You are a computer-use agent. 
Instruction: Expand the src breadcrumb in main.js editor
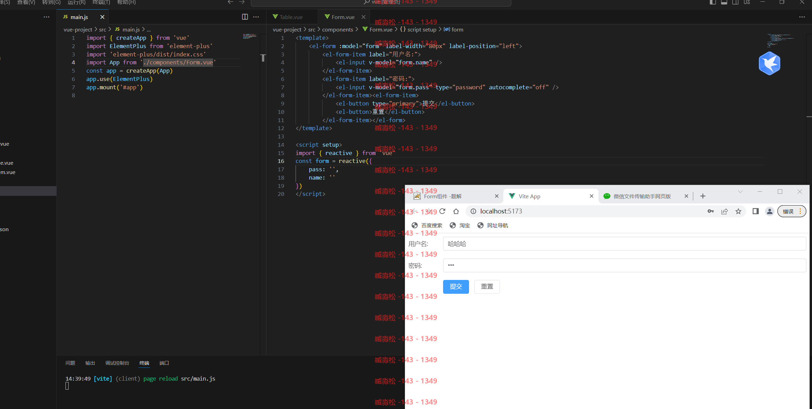(103, 29)
